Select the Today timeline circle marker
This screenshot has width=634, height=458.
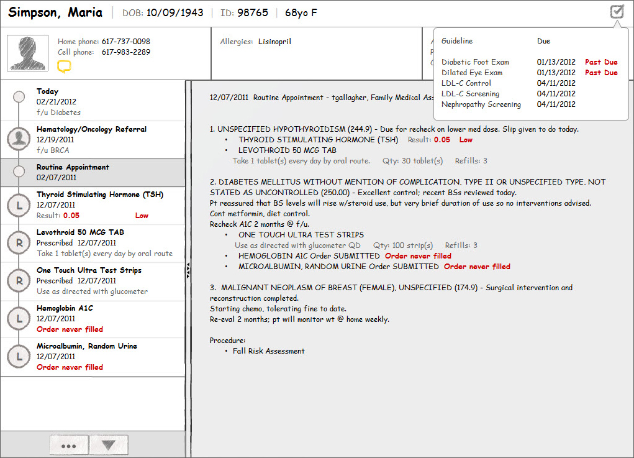(19, 97)
